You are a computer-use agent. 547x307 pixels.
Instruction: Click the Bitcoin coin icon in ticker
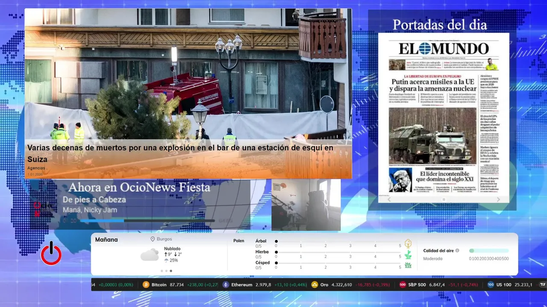point(146,285)
